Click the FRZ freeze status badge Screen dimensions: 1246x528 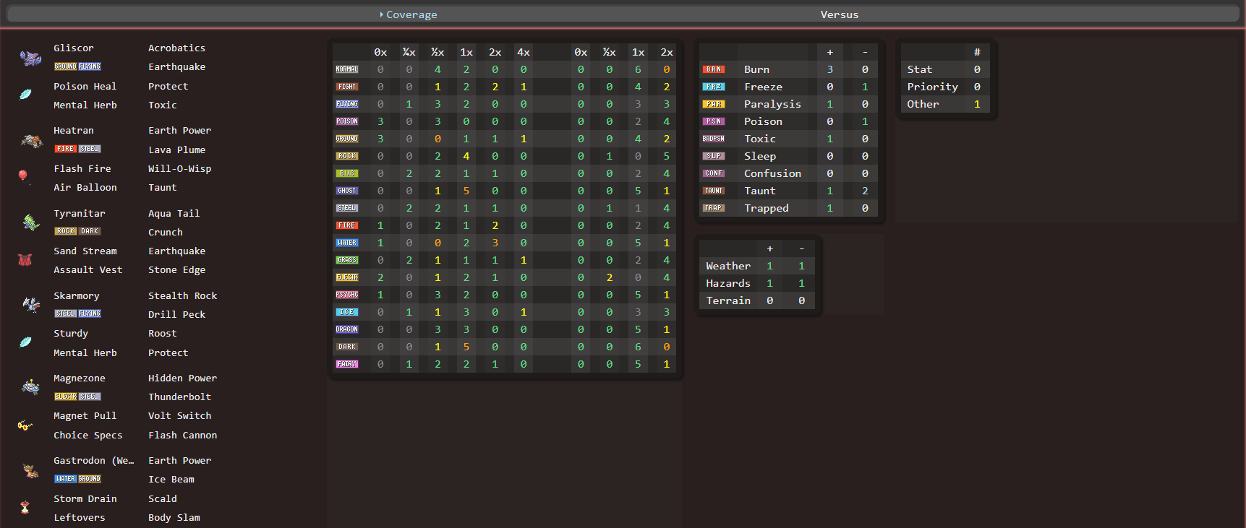coord(714,87)
